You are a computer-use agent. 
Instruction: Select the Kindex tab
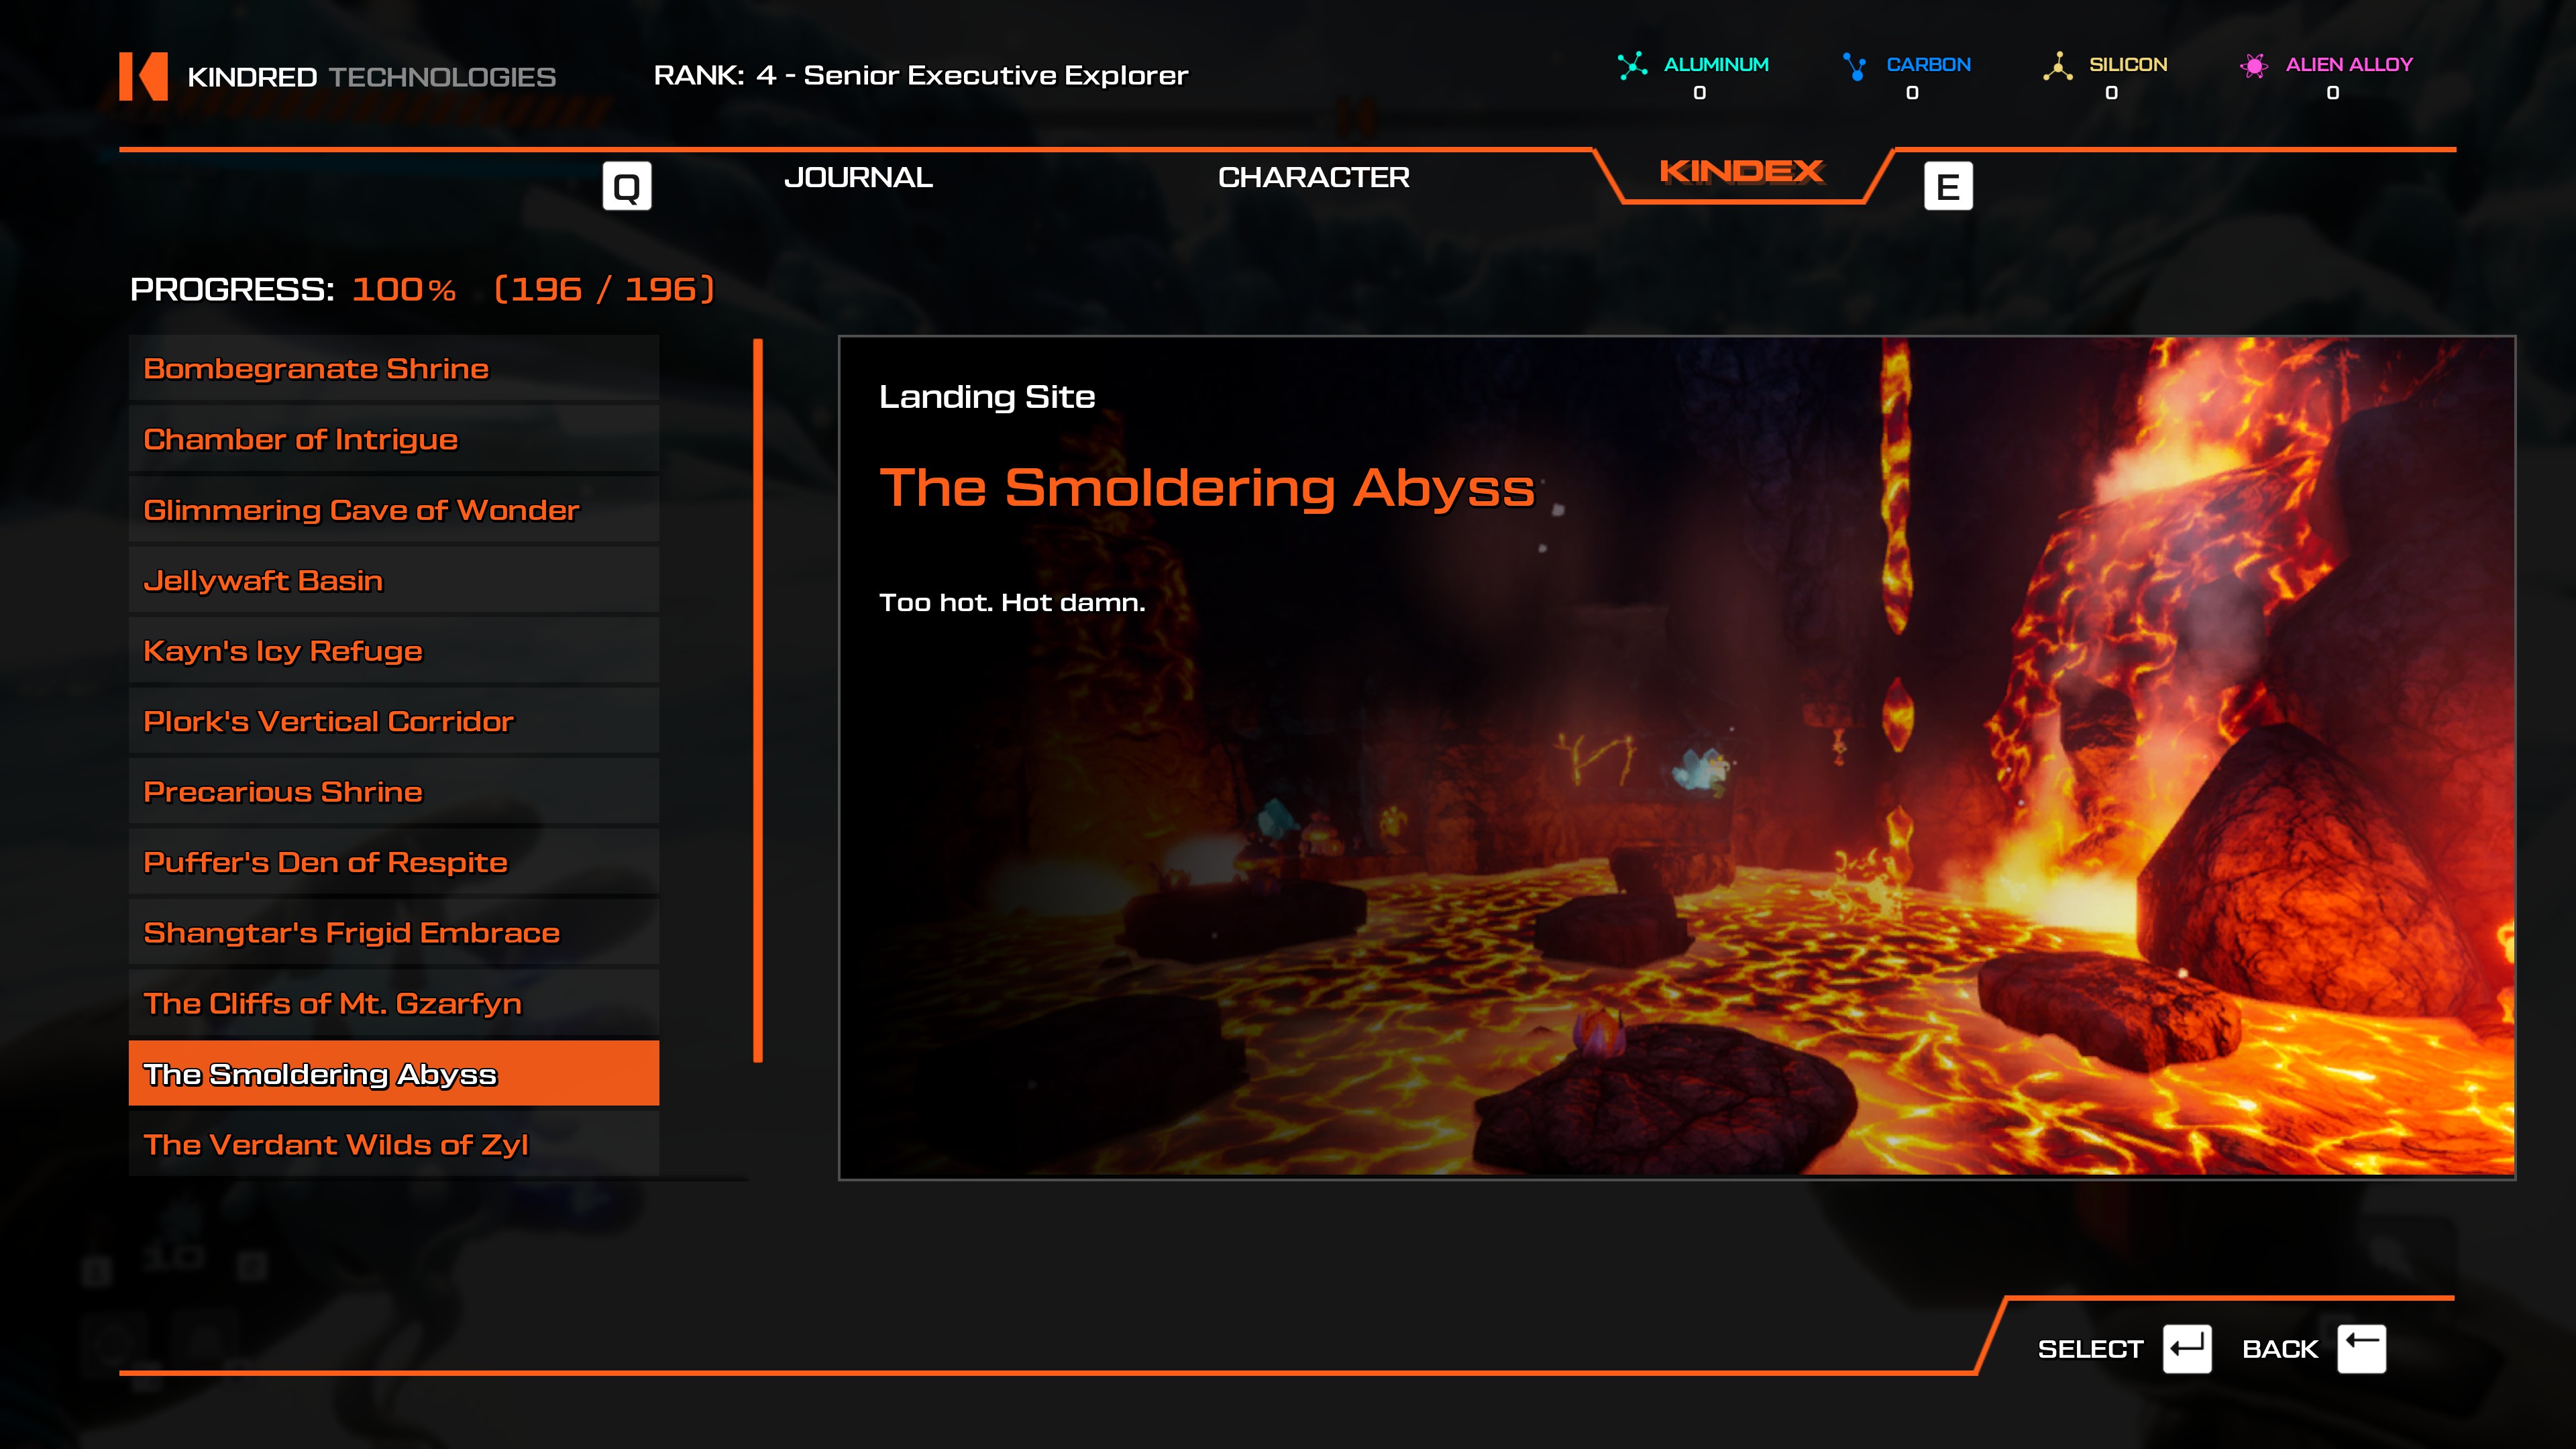click(1742, 172)
